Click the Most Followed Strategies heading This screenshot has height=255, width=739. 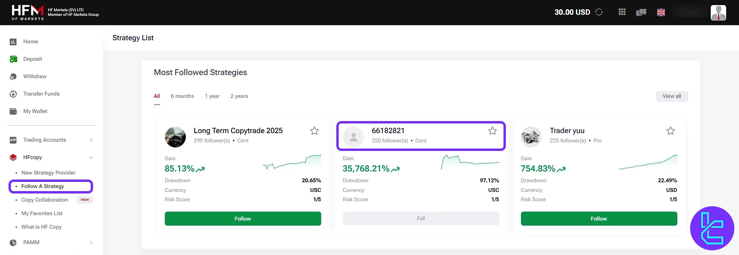[x=201, y=72]
